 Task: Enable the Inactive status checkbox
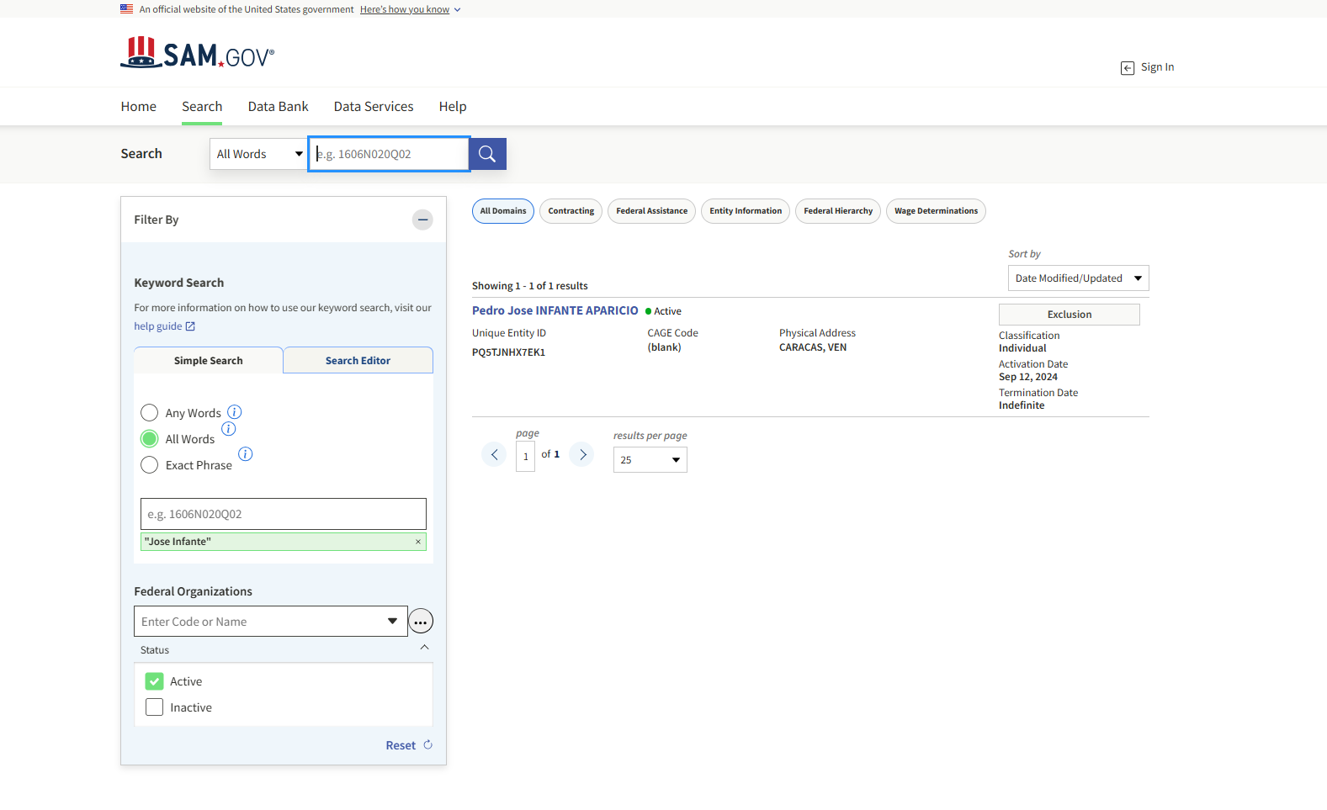coord(154,707)
